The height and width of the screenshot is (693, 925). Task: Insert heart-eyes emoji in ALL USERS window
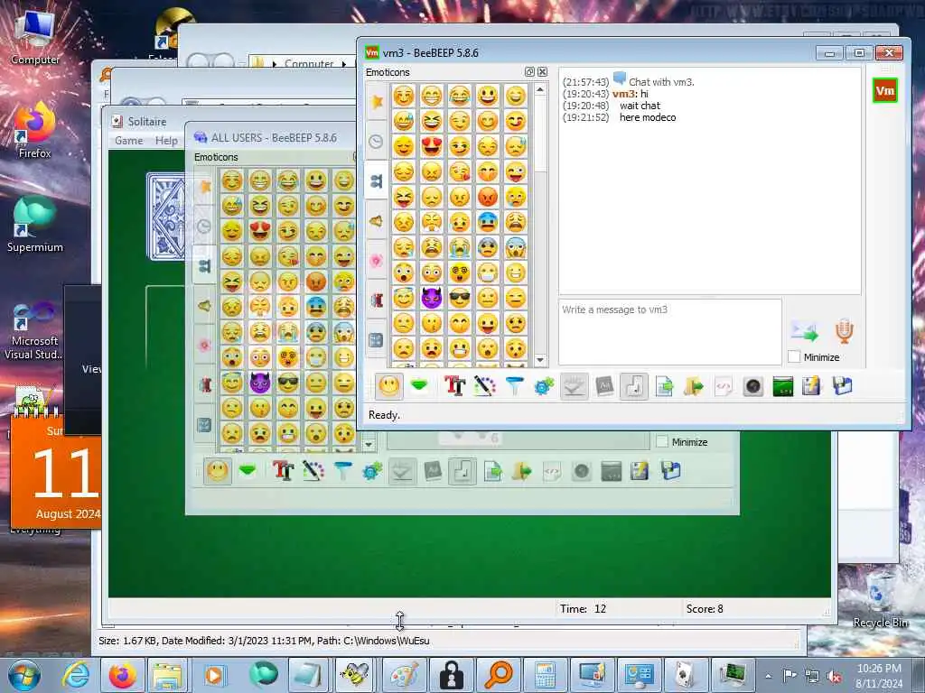click(x=260, y=230)
